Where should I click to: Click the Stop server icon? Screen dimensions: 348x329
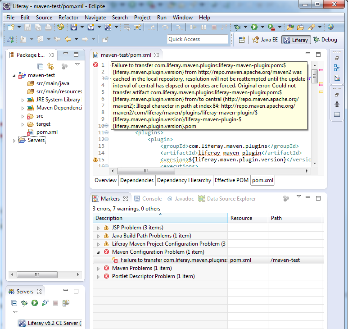click(55, 303)
